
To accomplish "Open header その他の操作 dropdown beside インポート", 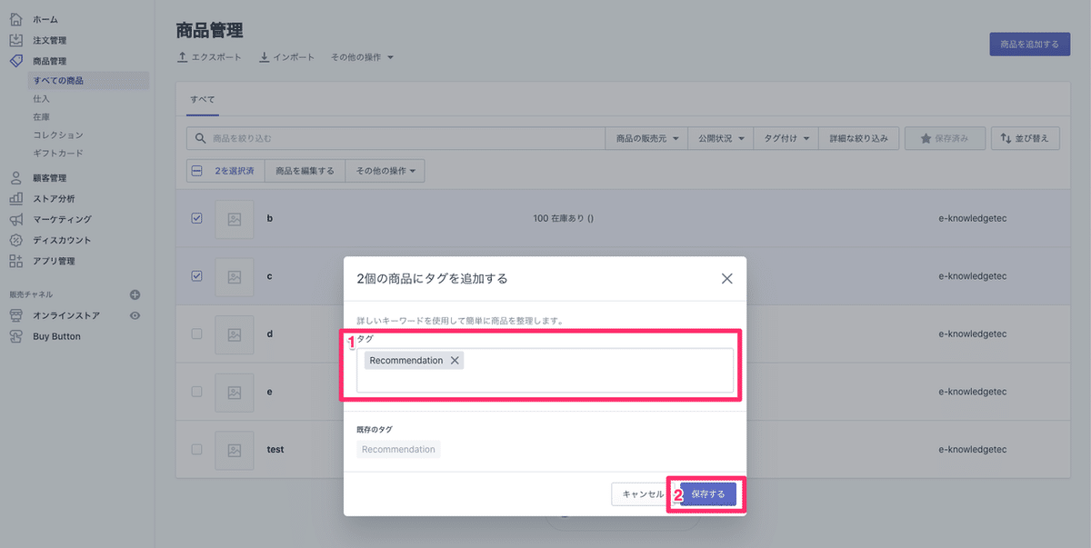I will [362, 57].
